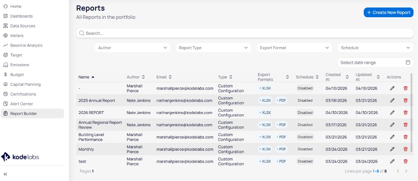Go to next page arrow
This screenshot has height=181, width=418.
tap(406, 171)
